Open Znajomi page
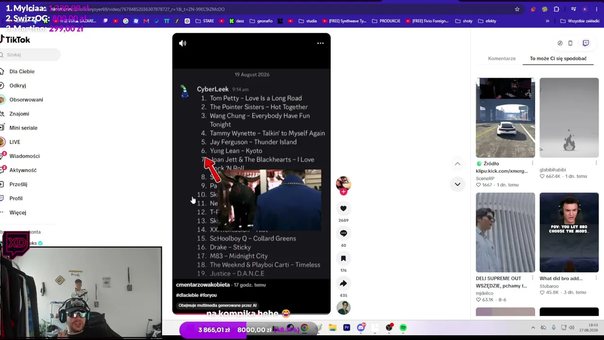 click(19, 114)
